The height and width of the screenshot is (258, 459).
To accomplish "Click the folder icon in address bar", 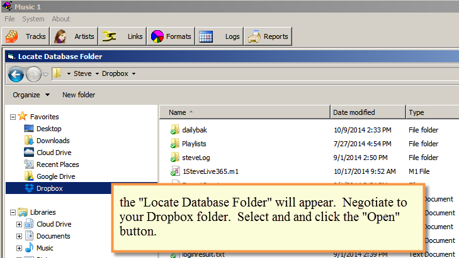I will (57, 73).
